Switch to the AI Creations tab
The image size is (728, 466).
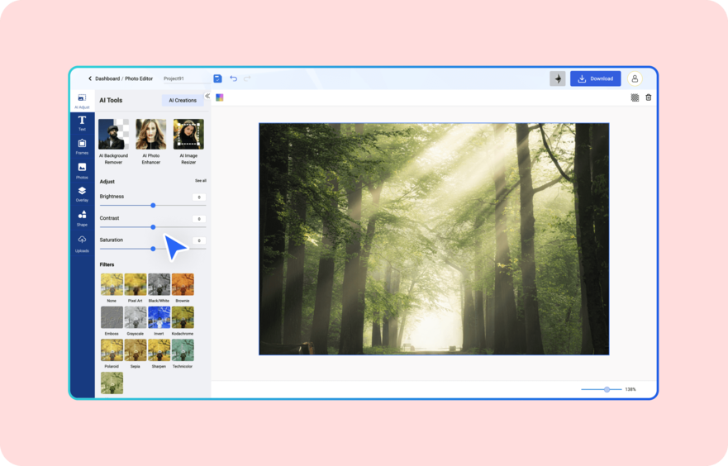click(183, 100)
